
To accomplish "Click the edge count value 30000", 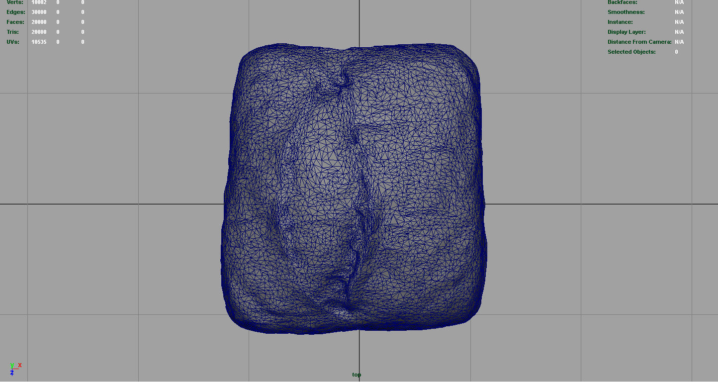I will click(x=39, y=12).
